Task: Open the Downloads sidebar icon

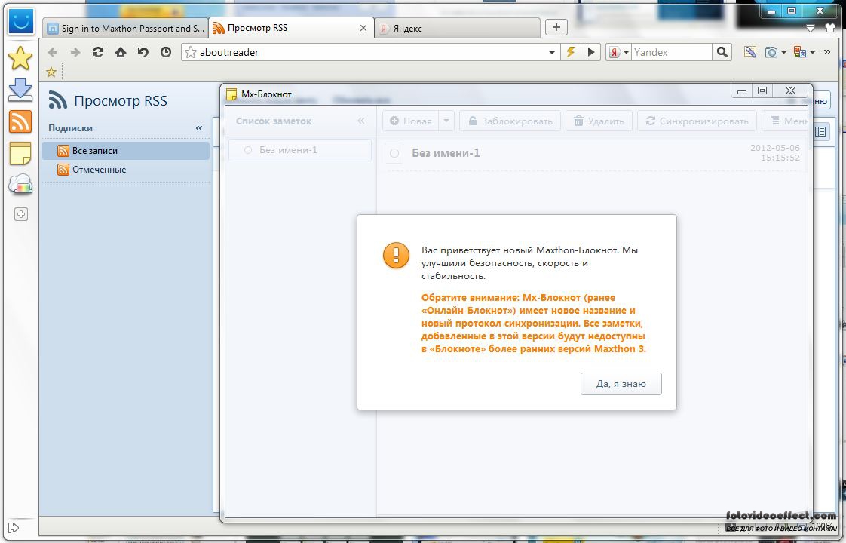Action: (x=20, y=90)
